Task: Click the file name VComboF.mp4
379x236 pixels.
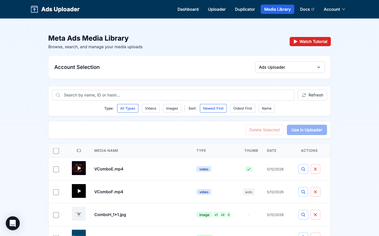Action: [x=109, y=192]
